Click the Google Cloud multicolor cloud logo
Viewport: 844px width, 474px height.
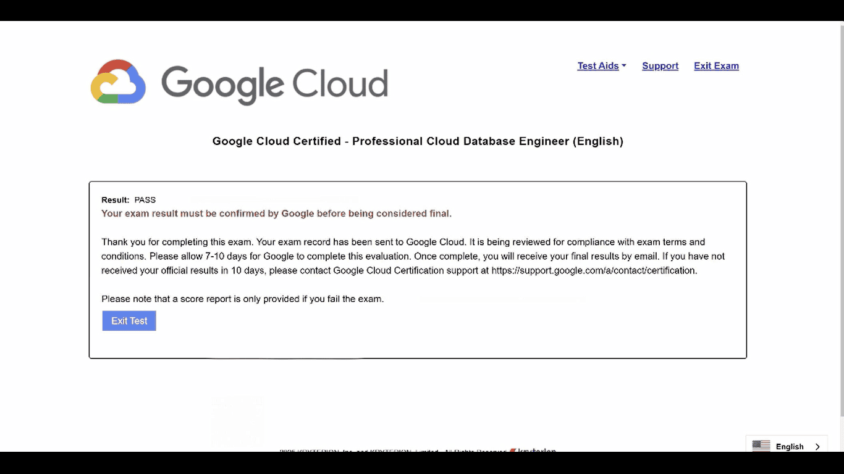(118, 81)
